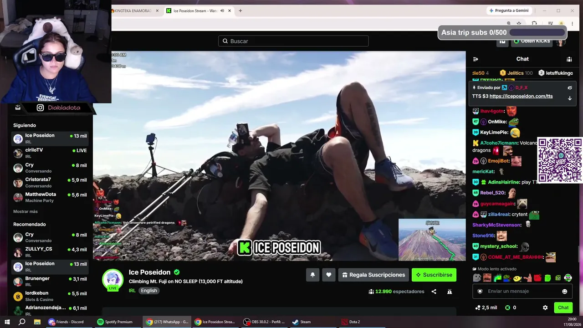Click the channel points 2,5 mil counter
583x328 pixels.
pyautogui.click(x=486, y=307)
